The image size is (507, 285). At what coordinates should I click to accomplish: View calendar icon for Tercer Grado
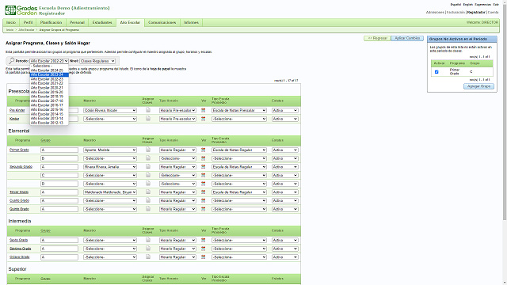click(x=203, y=192)
